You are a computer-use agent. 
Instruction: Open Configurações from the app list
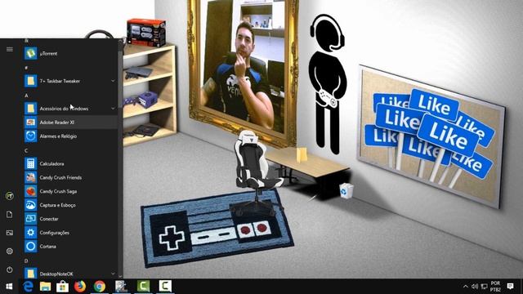click(x=70, y=233)
